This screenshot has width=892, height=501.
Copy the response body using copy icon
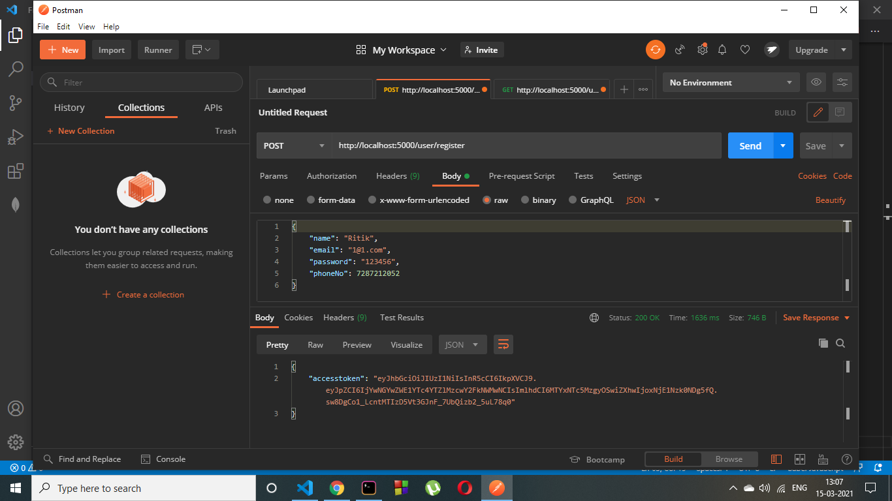pyautogui.click(x=823, y=342)
